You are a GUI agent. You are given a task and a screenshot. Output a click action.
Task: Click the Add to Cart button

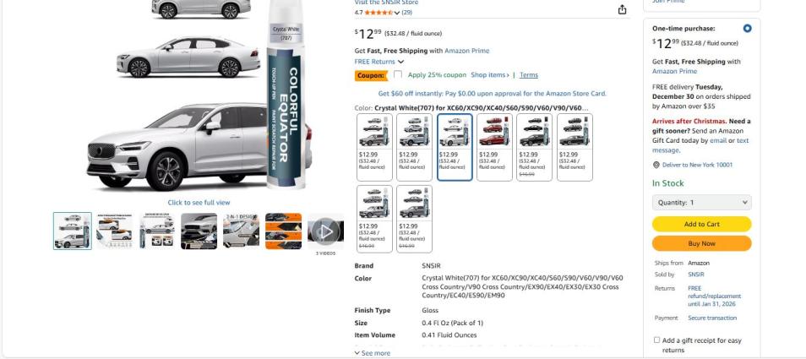(x=701, y=224)
